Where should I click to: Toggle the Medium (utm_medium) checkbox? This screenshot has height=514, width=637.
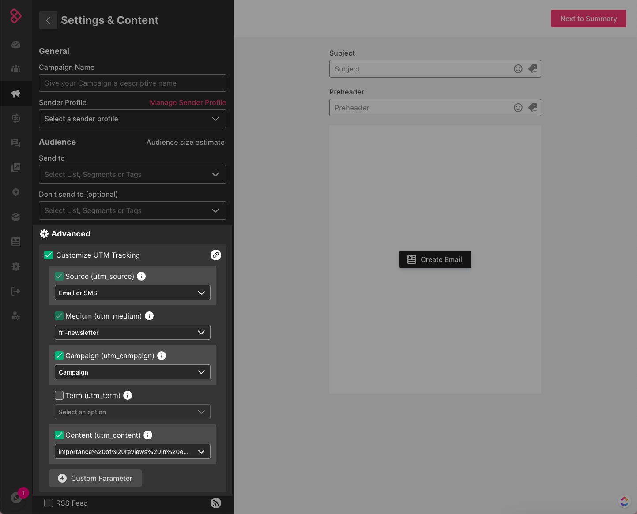pyautogui.click(x=59, y=316)
